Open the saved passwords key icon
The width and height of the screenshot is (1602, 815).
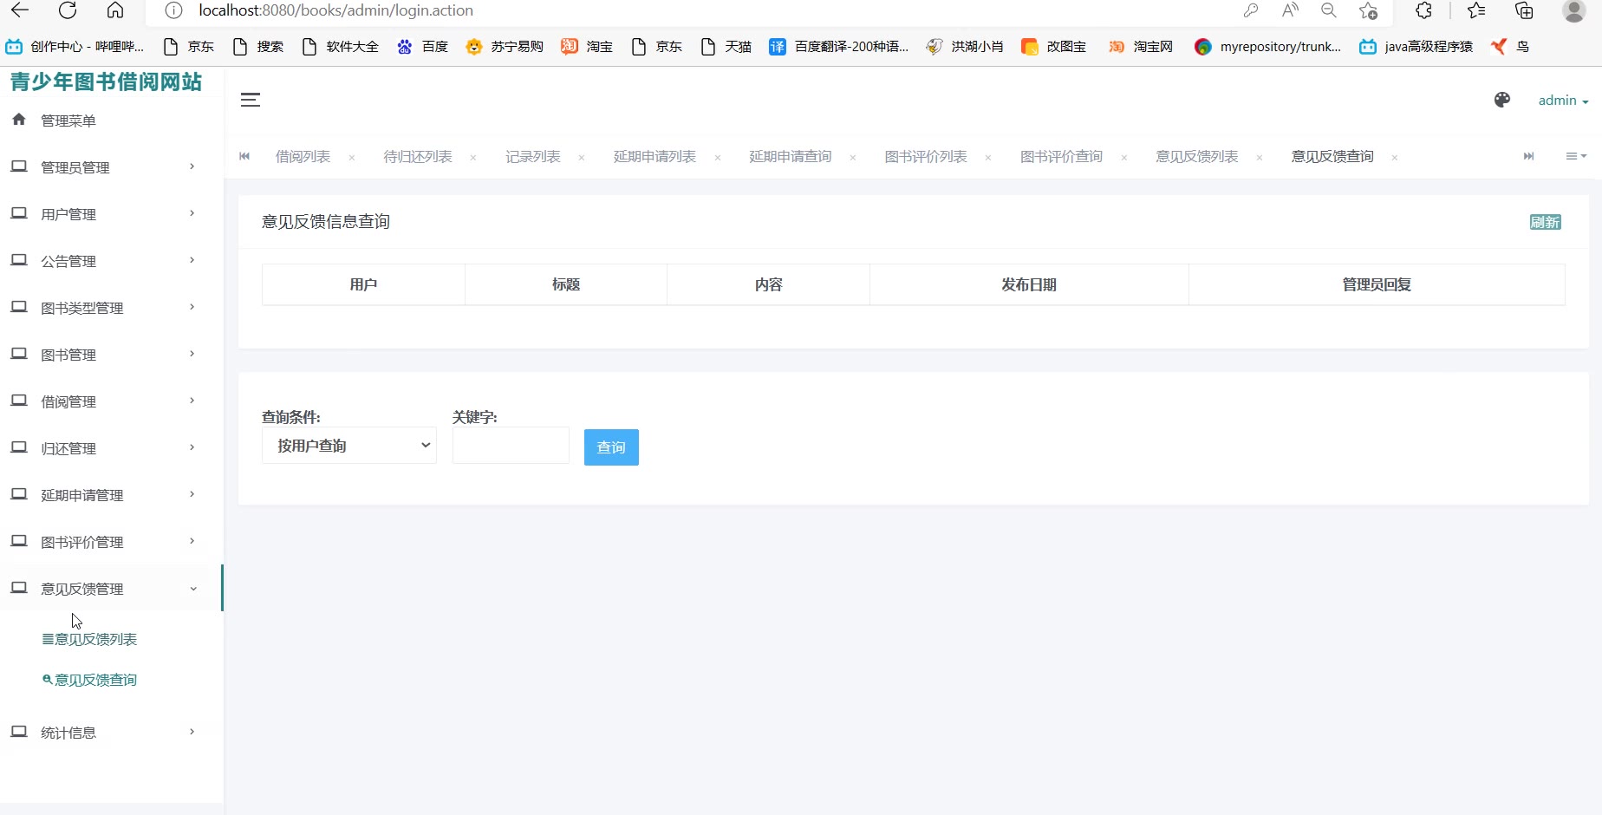click(1251, 10)
